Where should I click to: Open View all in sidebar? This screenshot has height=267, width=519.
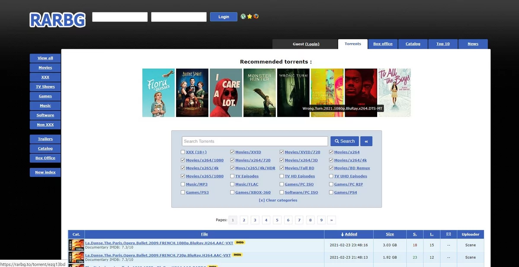pyautogui.click(x=45, y=58)
